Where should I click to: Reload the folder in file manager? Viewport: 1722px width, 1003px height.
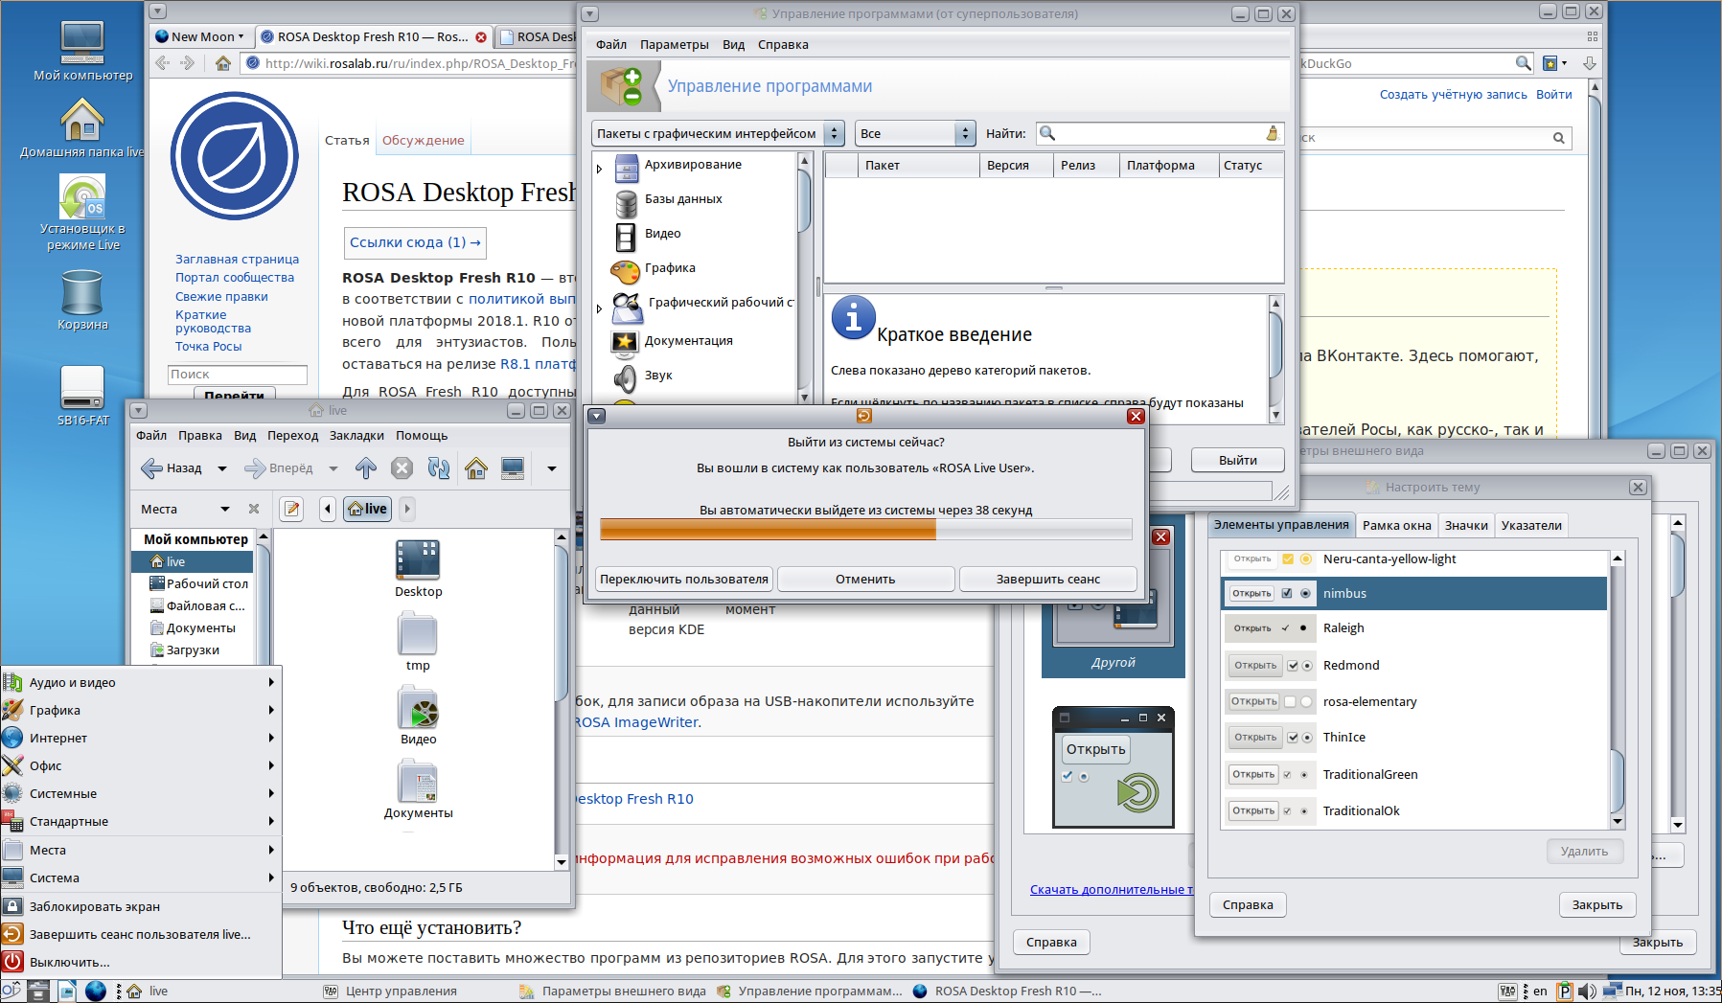(x=439, y=468)
